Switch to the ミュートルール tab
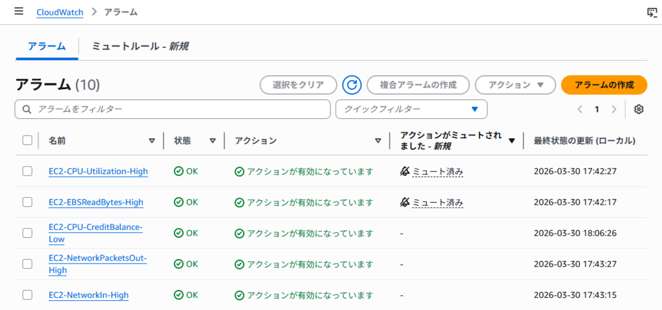662x310 pixels. click(140, 46)
